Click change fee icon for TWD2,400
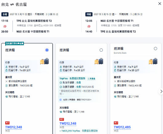The height and width of the screenshot is (134, 163). 115,86
